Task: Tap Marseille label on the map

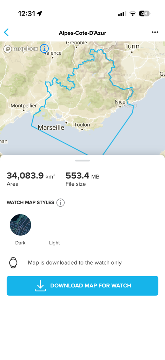Action: [x=51, y=128]
